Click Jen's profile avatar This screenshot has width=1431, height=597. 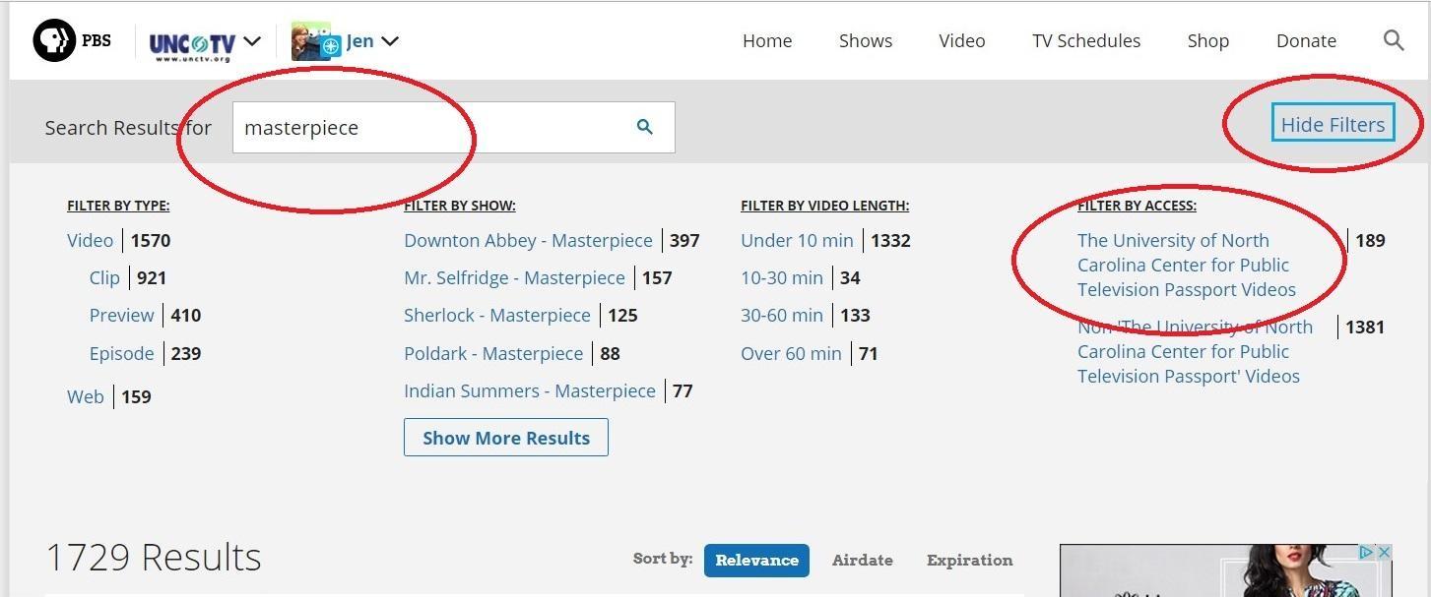(x=315, y=41)
